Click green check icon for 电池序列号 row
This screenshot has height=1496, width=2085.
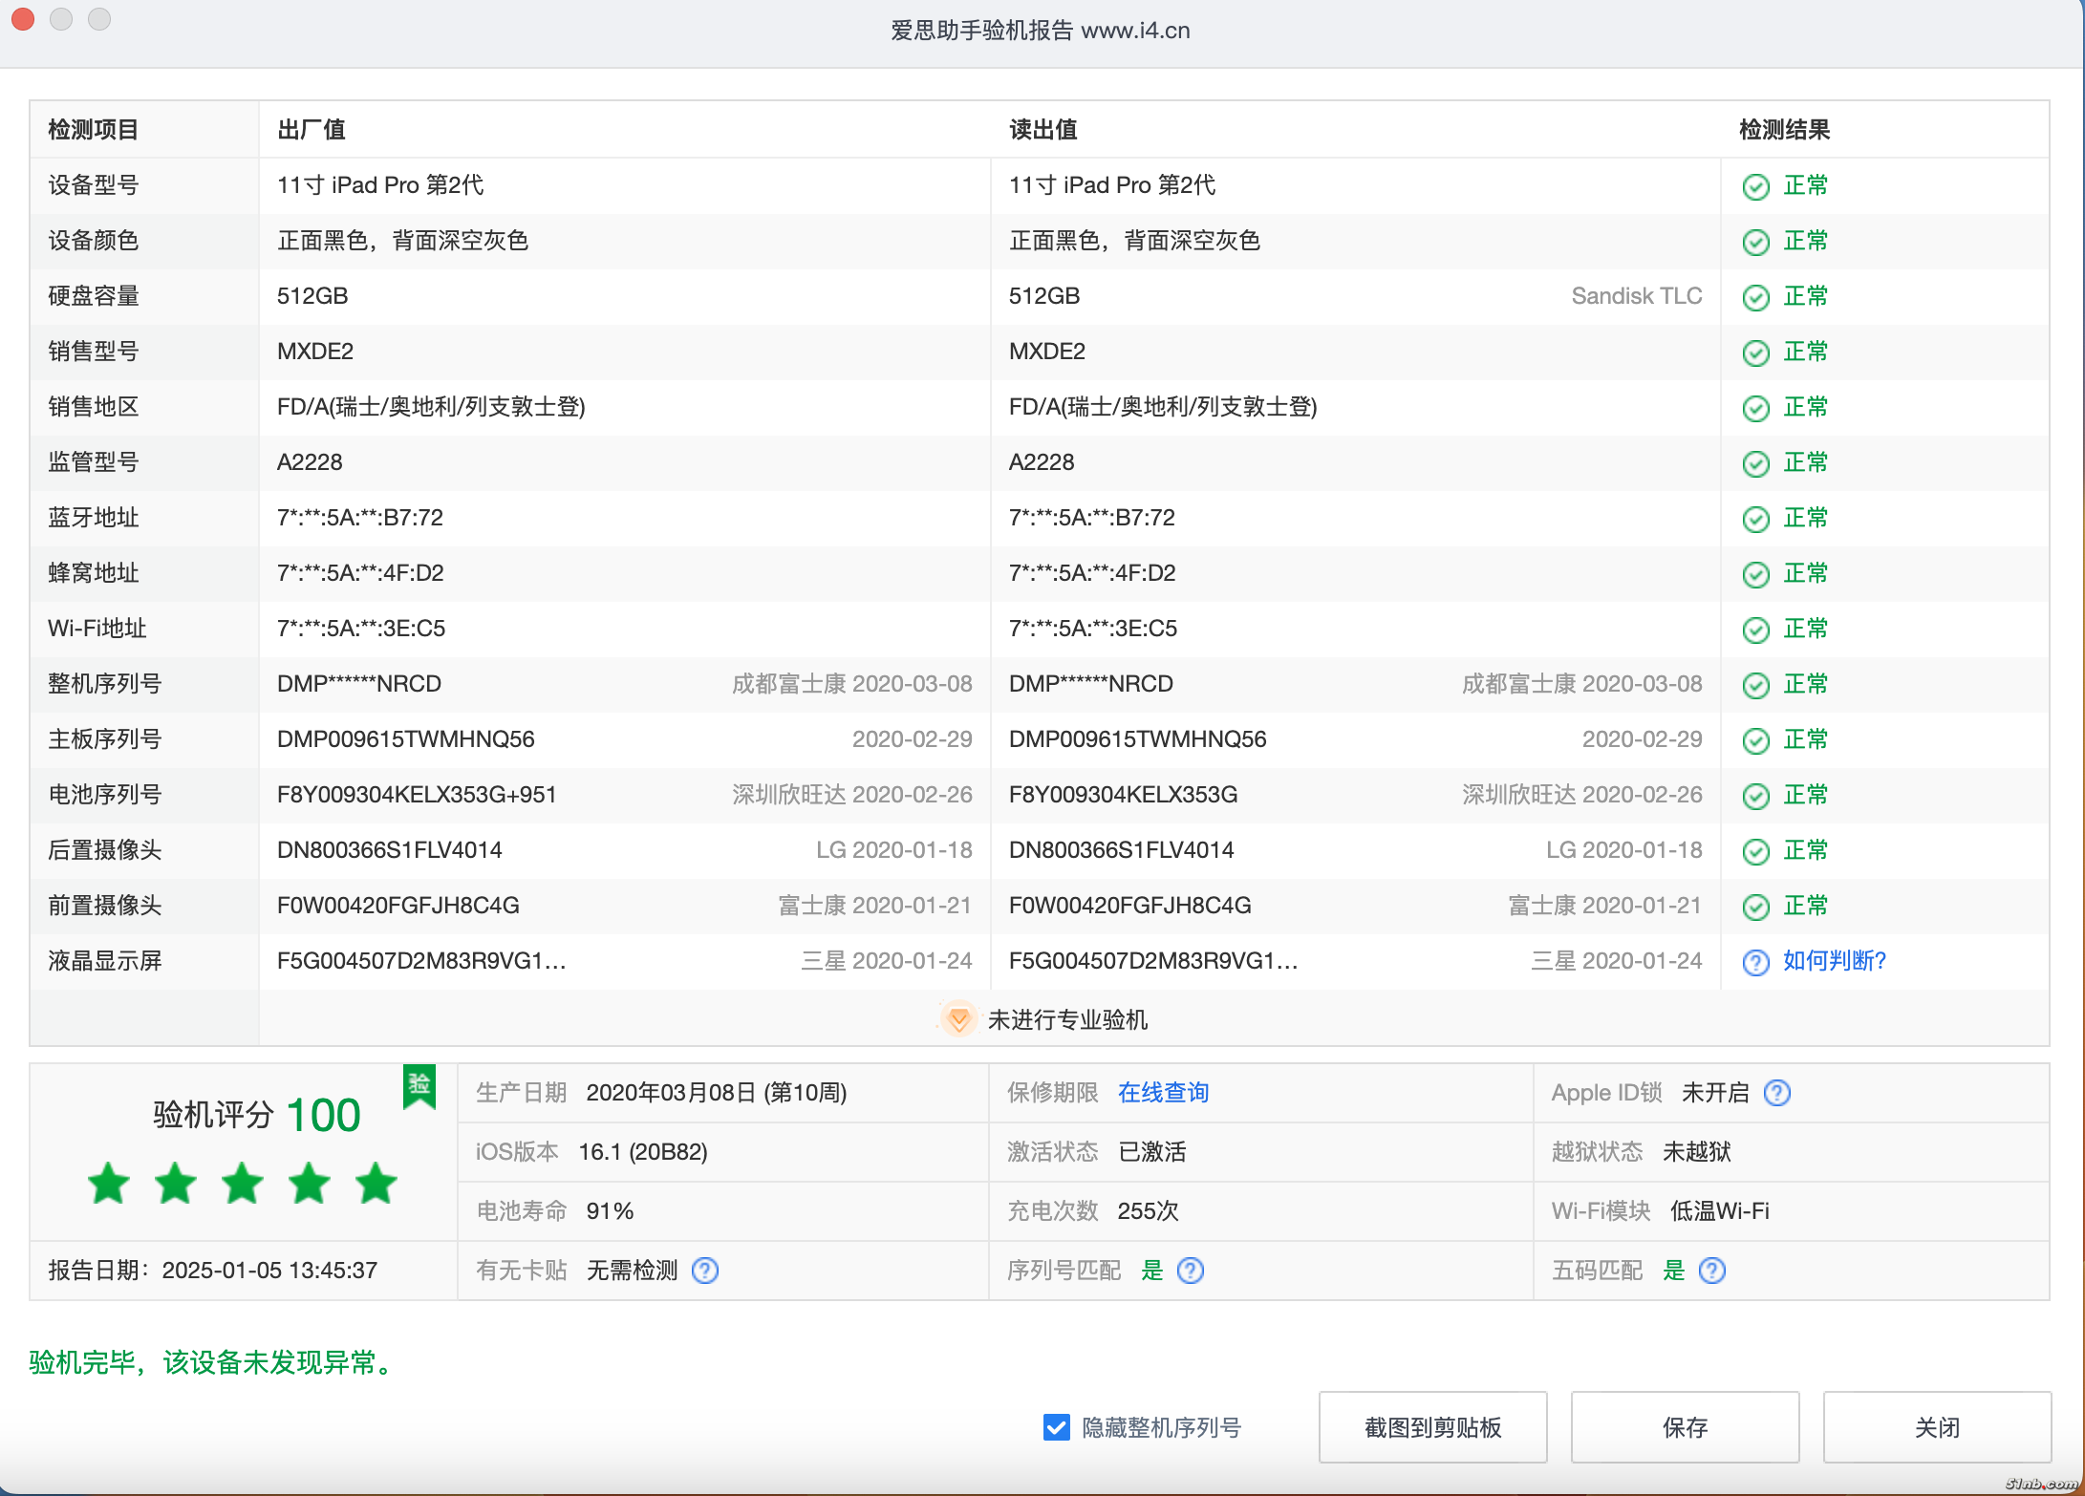(x=1755, y=796)
